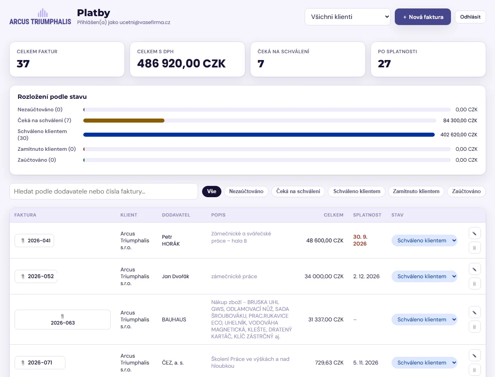This screenshot has width=495, height=377.
Task: Click the DODAVATEL column header
Action: click(x=176, y=215)
